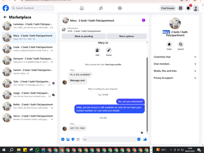This screenshot has height=153, width=204.
Task: Open Windows taskbar search
Action: [11, 150]
